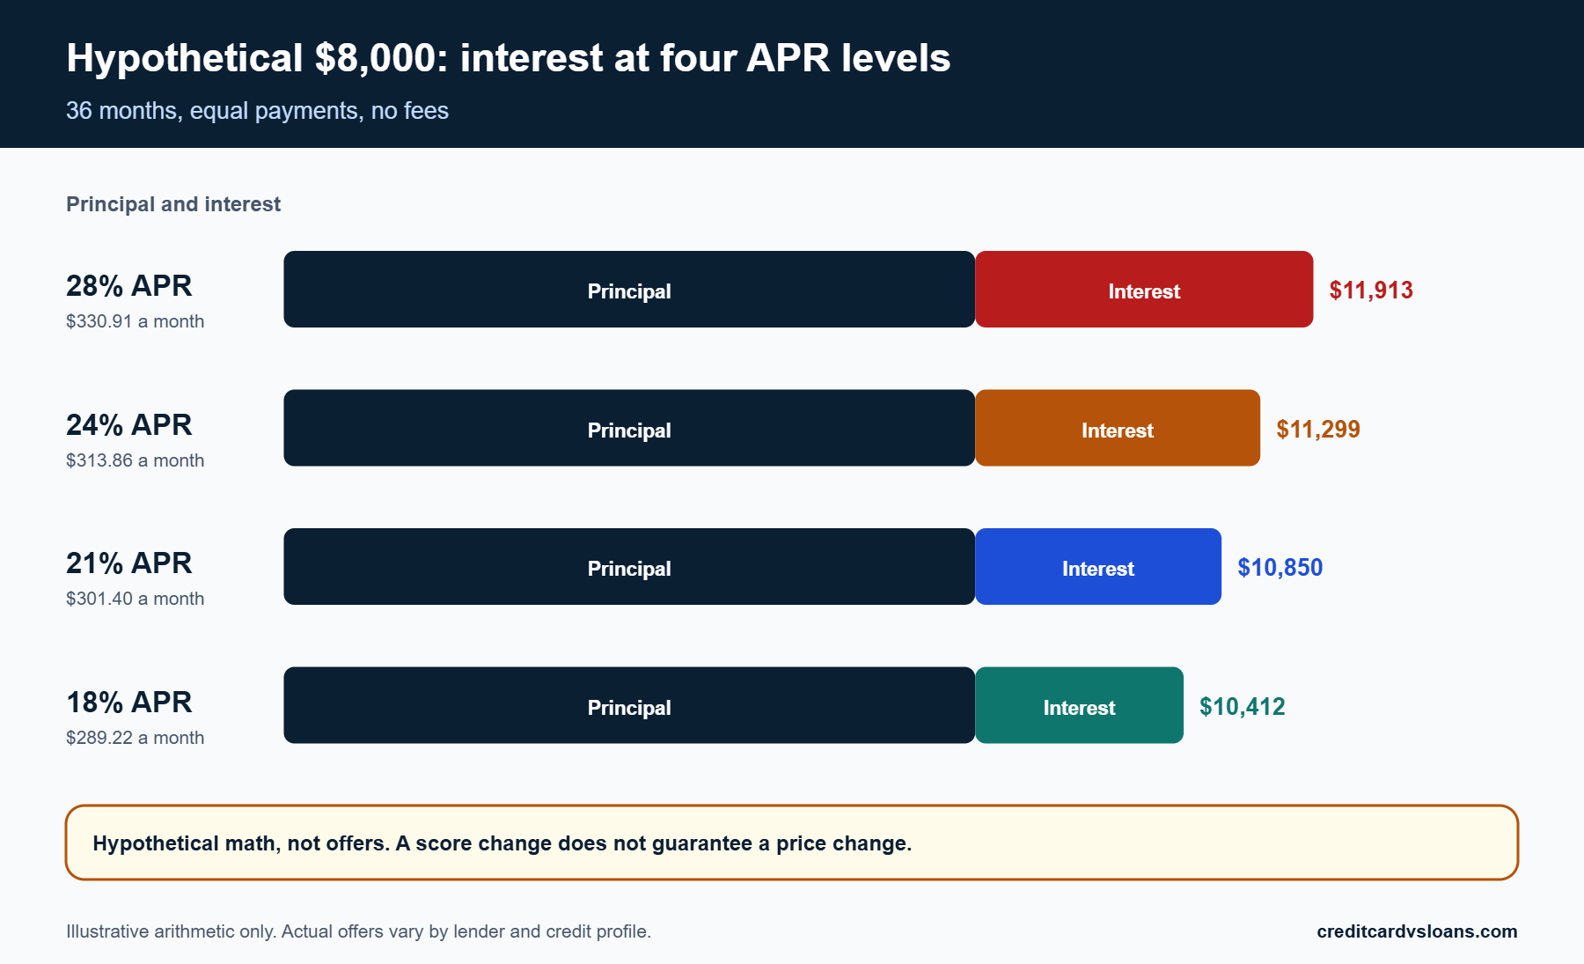
Task: Click the Principal bar in the 24% APR row
Action: tap(629, 428)
